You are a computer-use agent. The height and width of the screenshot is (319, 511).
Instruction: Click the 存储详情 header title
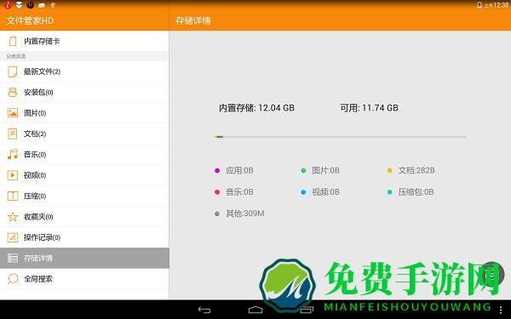coord(193,20)
